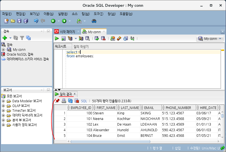This screenshot has width=226, height=152.
Task: Clear worksheet with the eraser icon
Action: coord(119,38)
